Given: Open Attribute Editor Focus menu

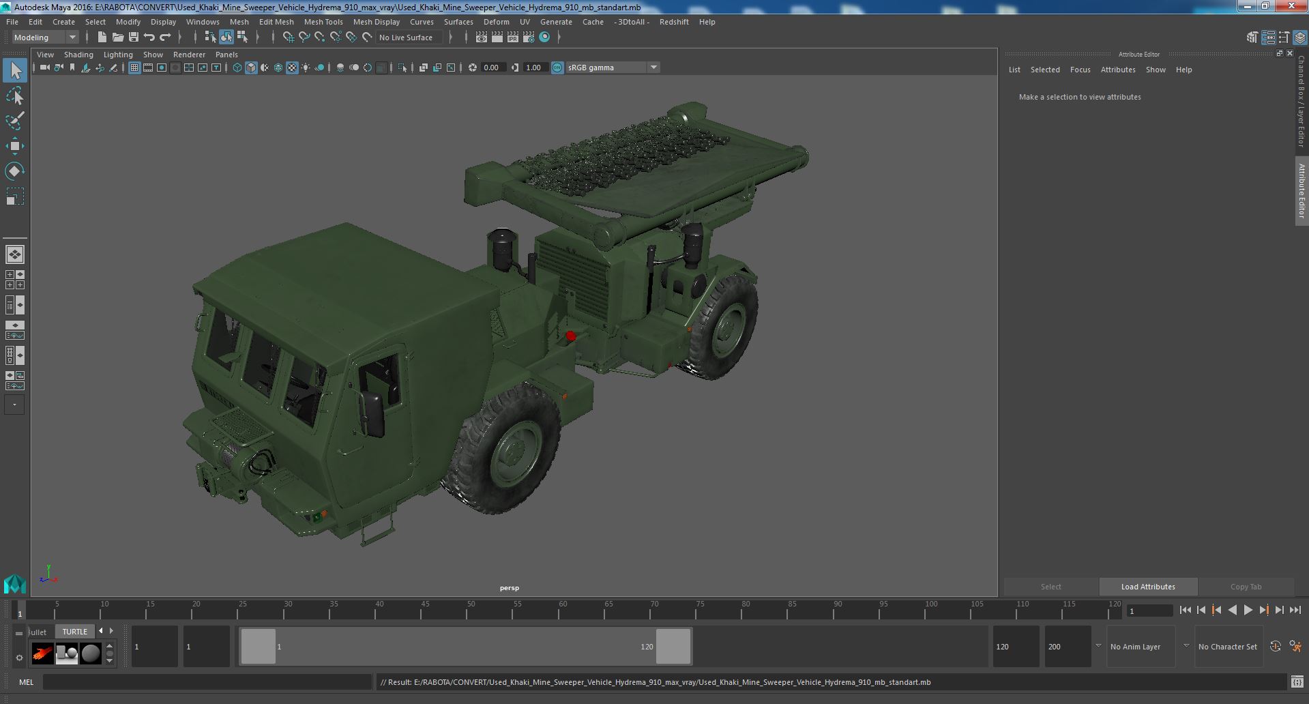Looking at the screenshot, I should click(x=1080, y=70).
